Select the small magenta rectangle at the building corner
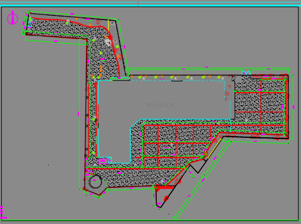 pyautogui.click(x=103, y=161)
